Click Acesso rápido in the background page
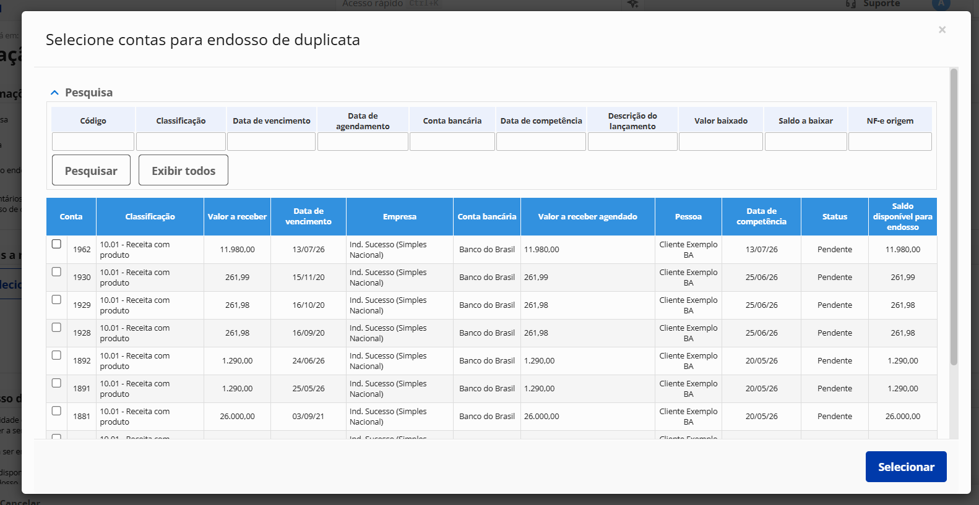 (x=373, y=4)
